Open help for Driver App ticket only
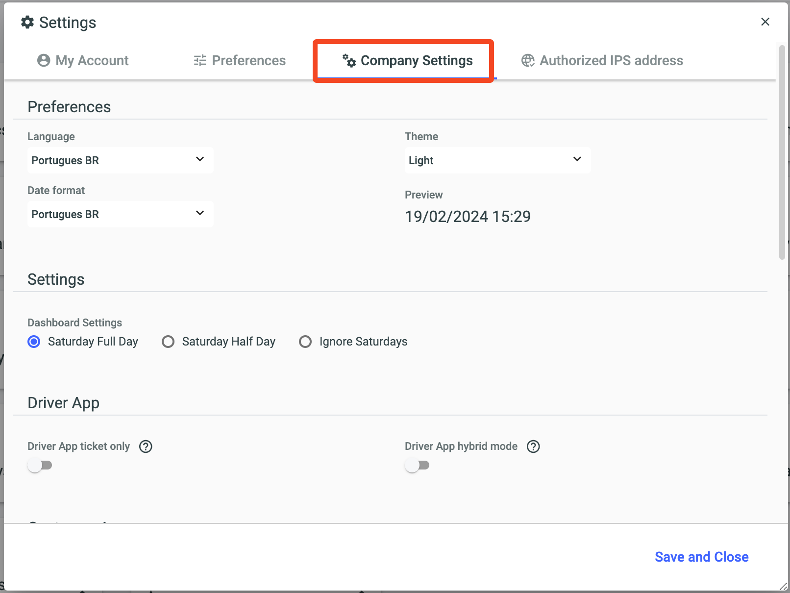This screenshot has width=790, height=593. point(146,446)
